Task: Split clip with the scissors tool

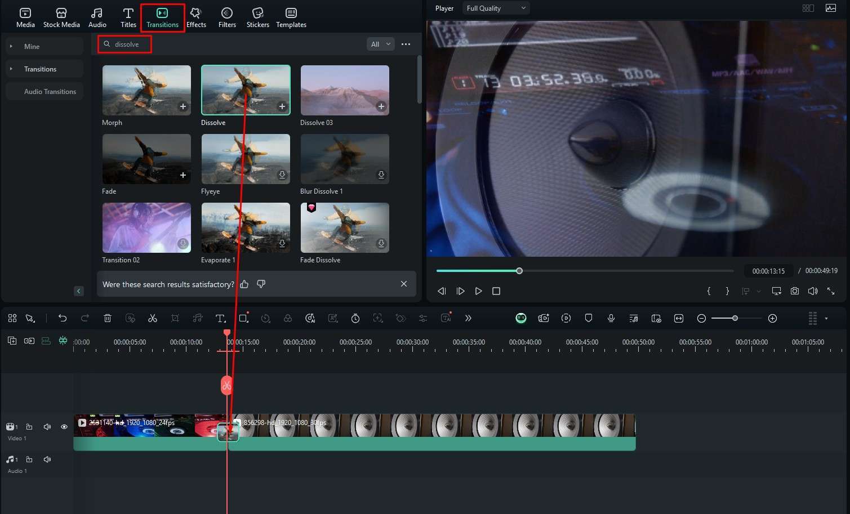Action: 152,318
